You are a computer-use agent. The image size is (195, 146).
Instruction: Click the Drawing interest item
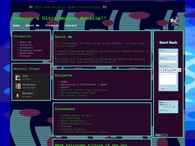click(66, 127)
